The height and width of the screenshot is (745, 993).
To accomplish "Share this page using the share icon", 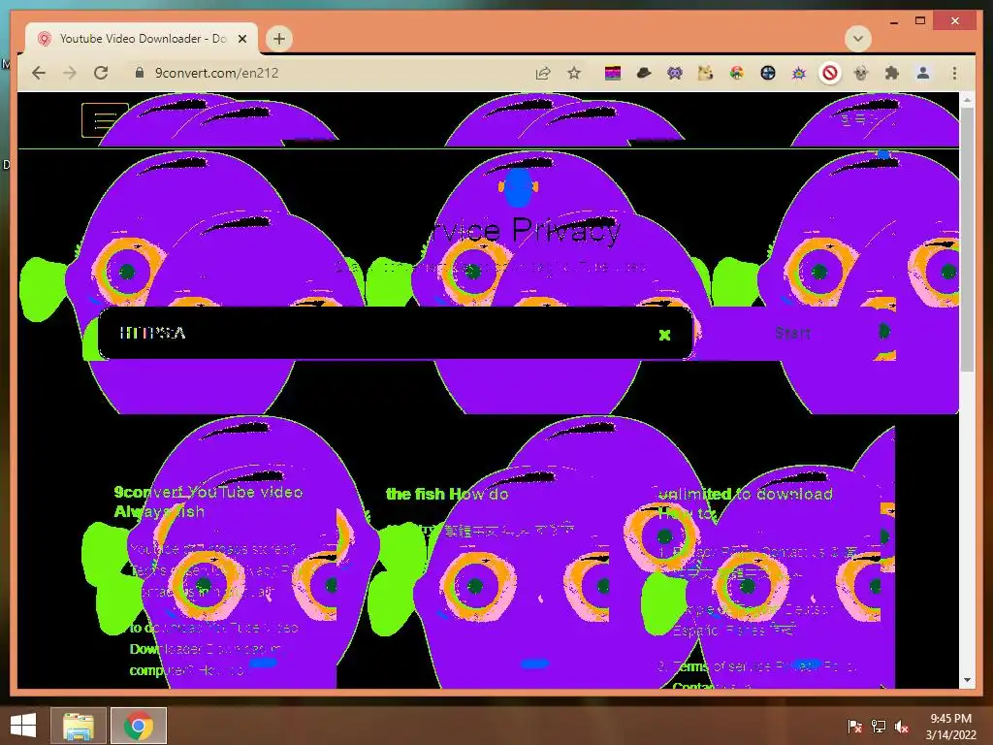I will tap(543, 73).
